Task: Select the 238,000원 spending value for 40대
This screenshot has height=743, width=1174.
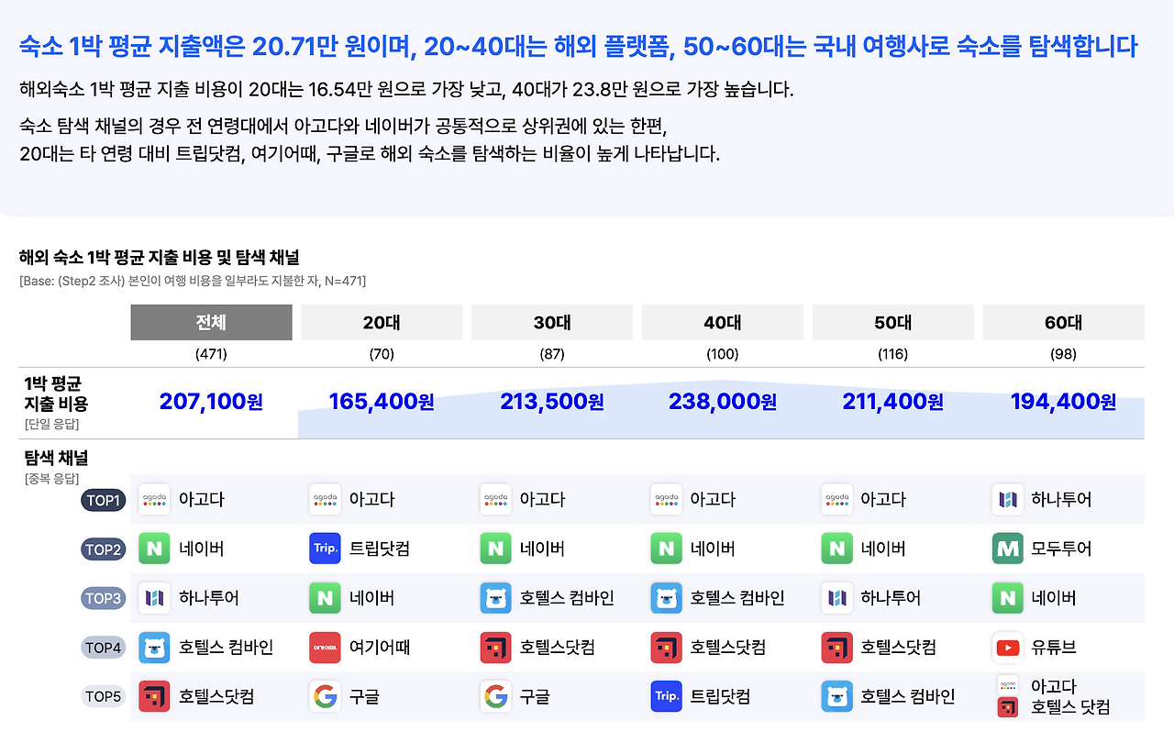Action: coord(722,401)
